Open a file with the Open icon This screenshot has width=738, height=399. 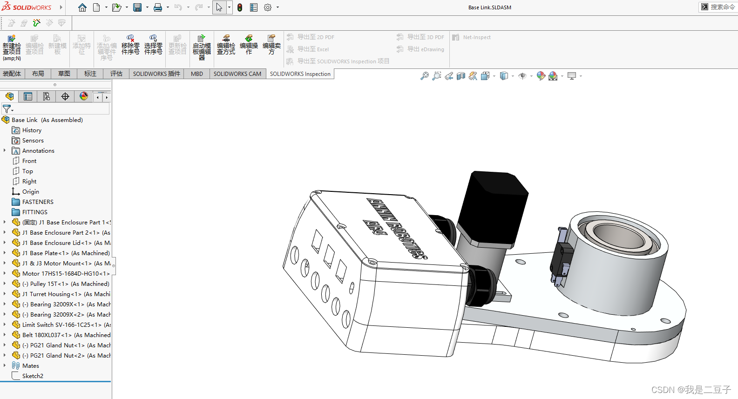(116, 7)
